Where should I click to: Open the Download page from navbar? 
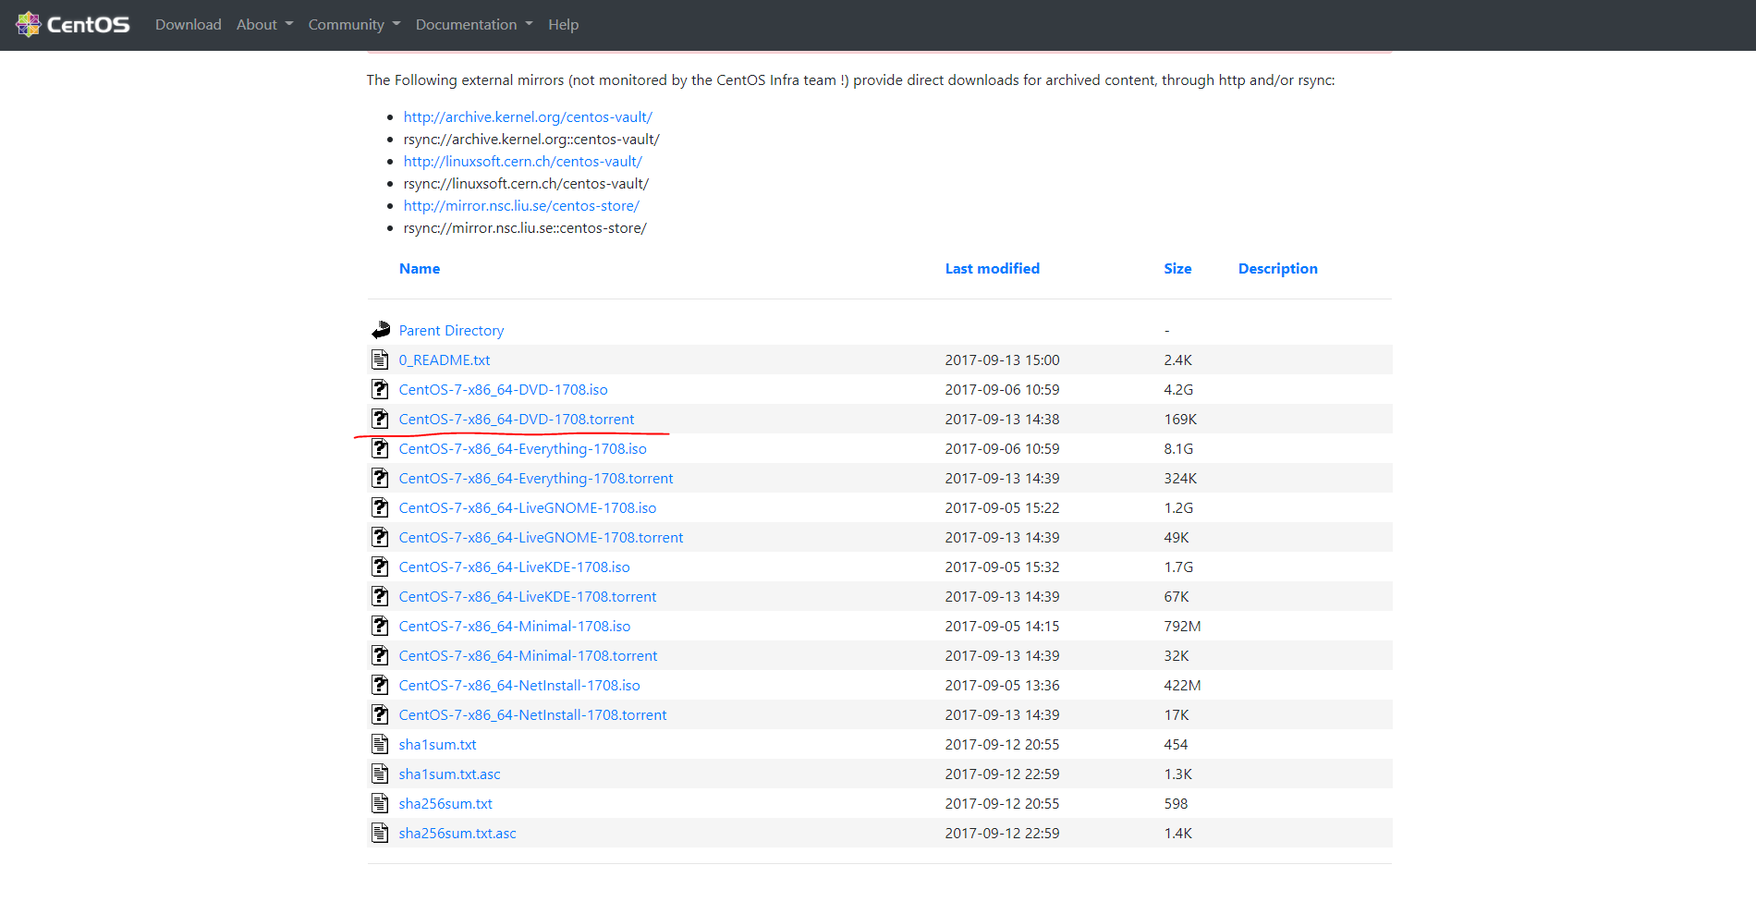pyautogui.click(x=189, y=24)
